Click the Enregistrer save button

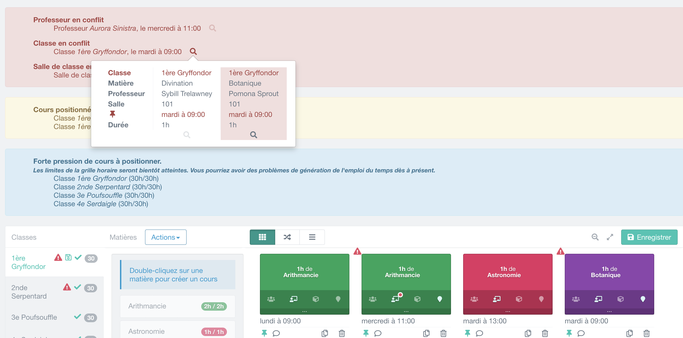[x=649, y=237]
